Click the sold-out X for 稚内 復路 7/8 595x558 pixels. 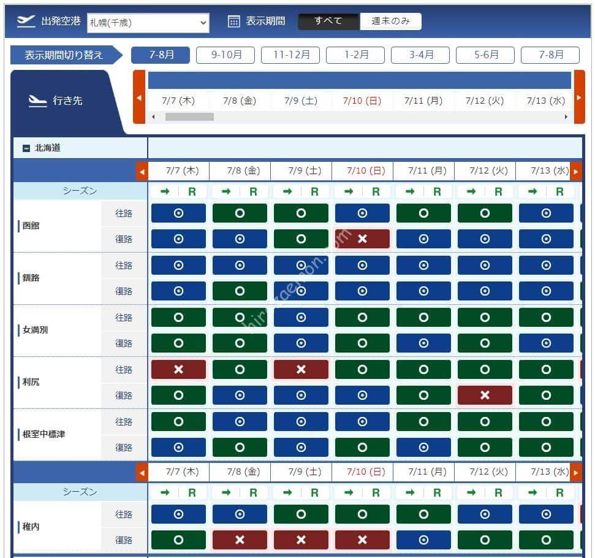coord(240,540)
